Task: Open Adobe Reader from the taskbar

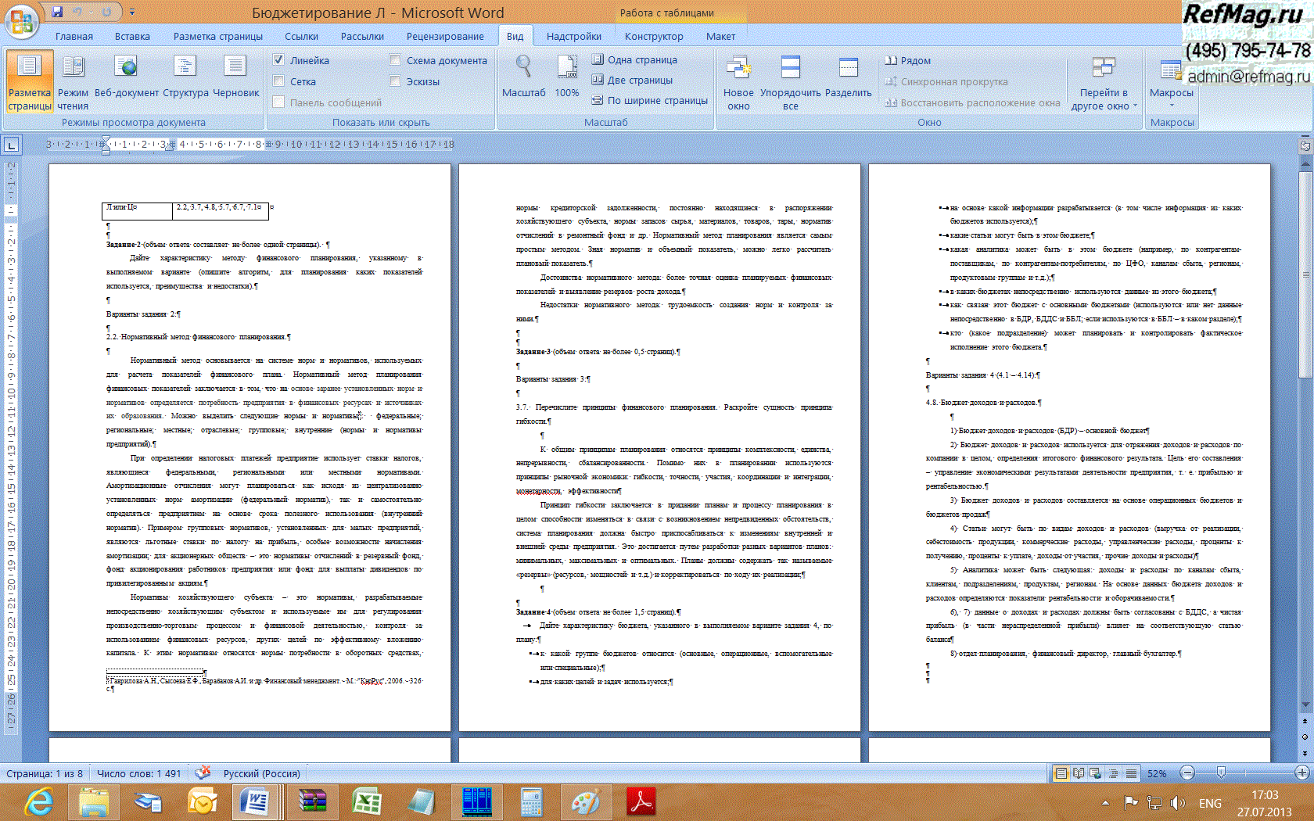Action: [x=641, y=802]
